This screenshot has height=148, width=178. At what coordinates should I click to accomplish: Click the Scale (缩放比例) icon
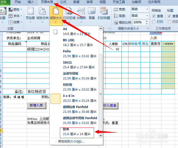pos(116,23)
